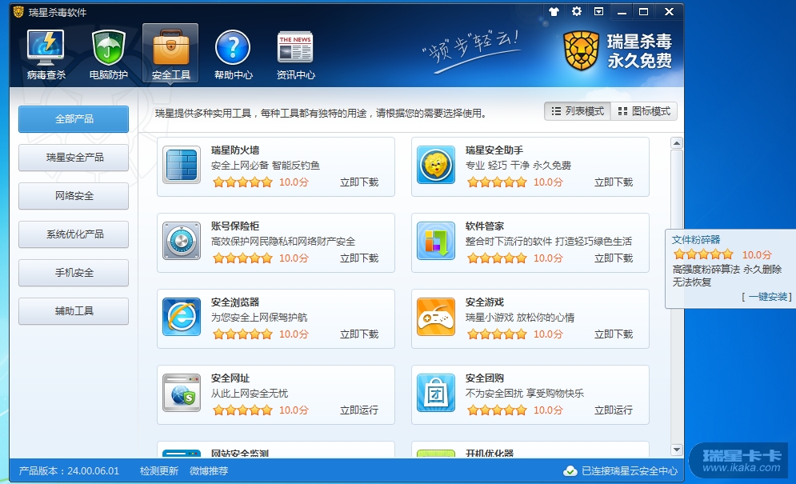Click the lion icon in window title

[x=18, y=12]
